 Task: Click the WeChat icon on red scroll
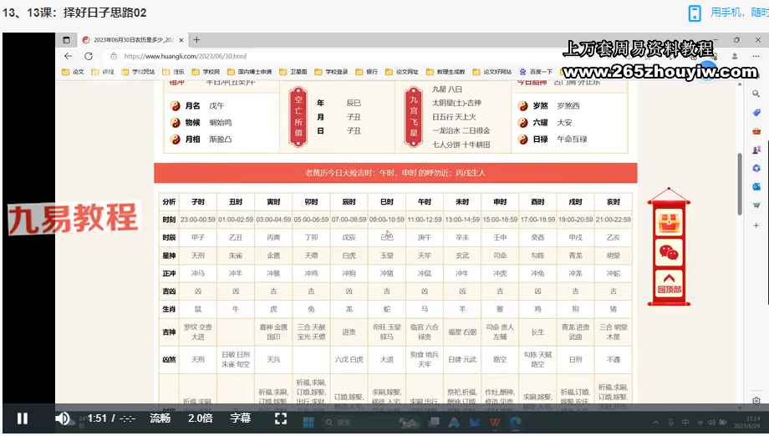668,251
